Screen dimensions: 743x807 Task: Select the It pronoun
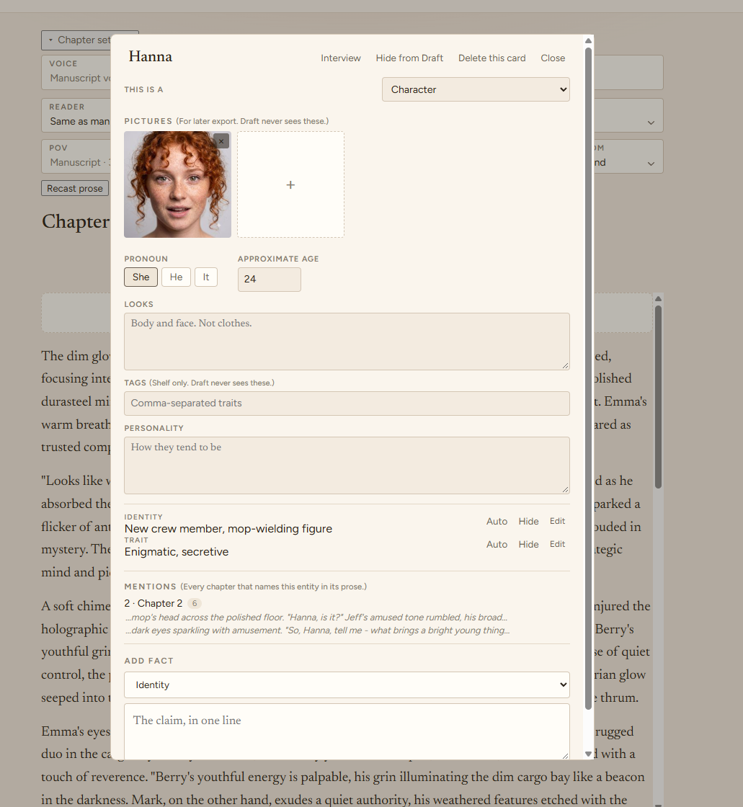(x=206, y=277)
